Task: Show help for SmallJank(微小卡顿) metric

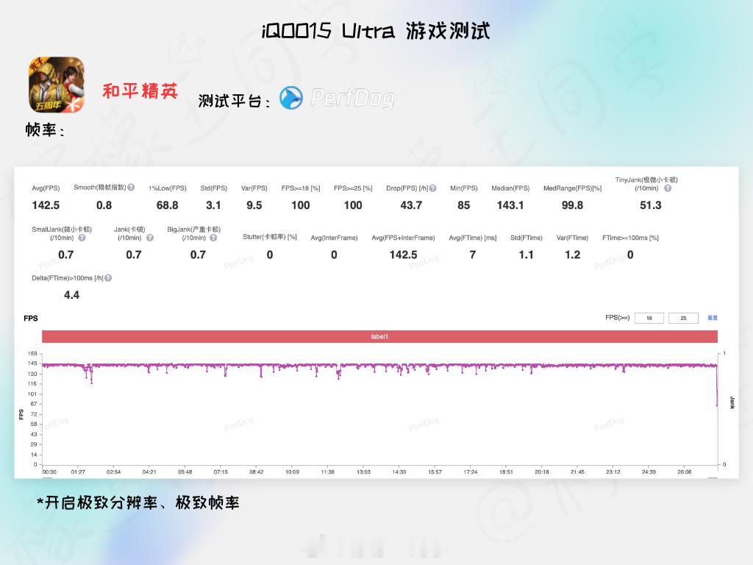Action: pyautogui.click(x=82, y=238)
